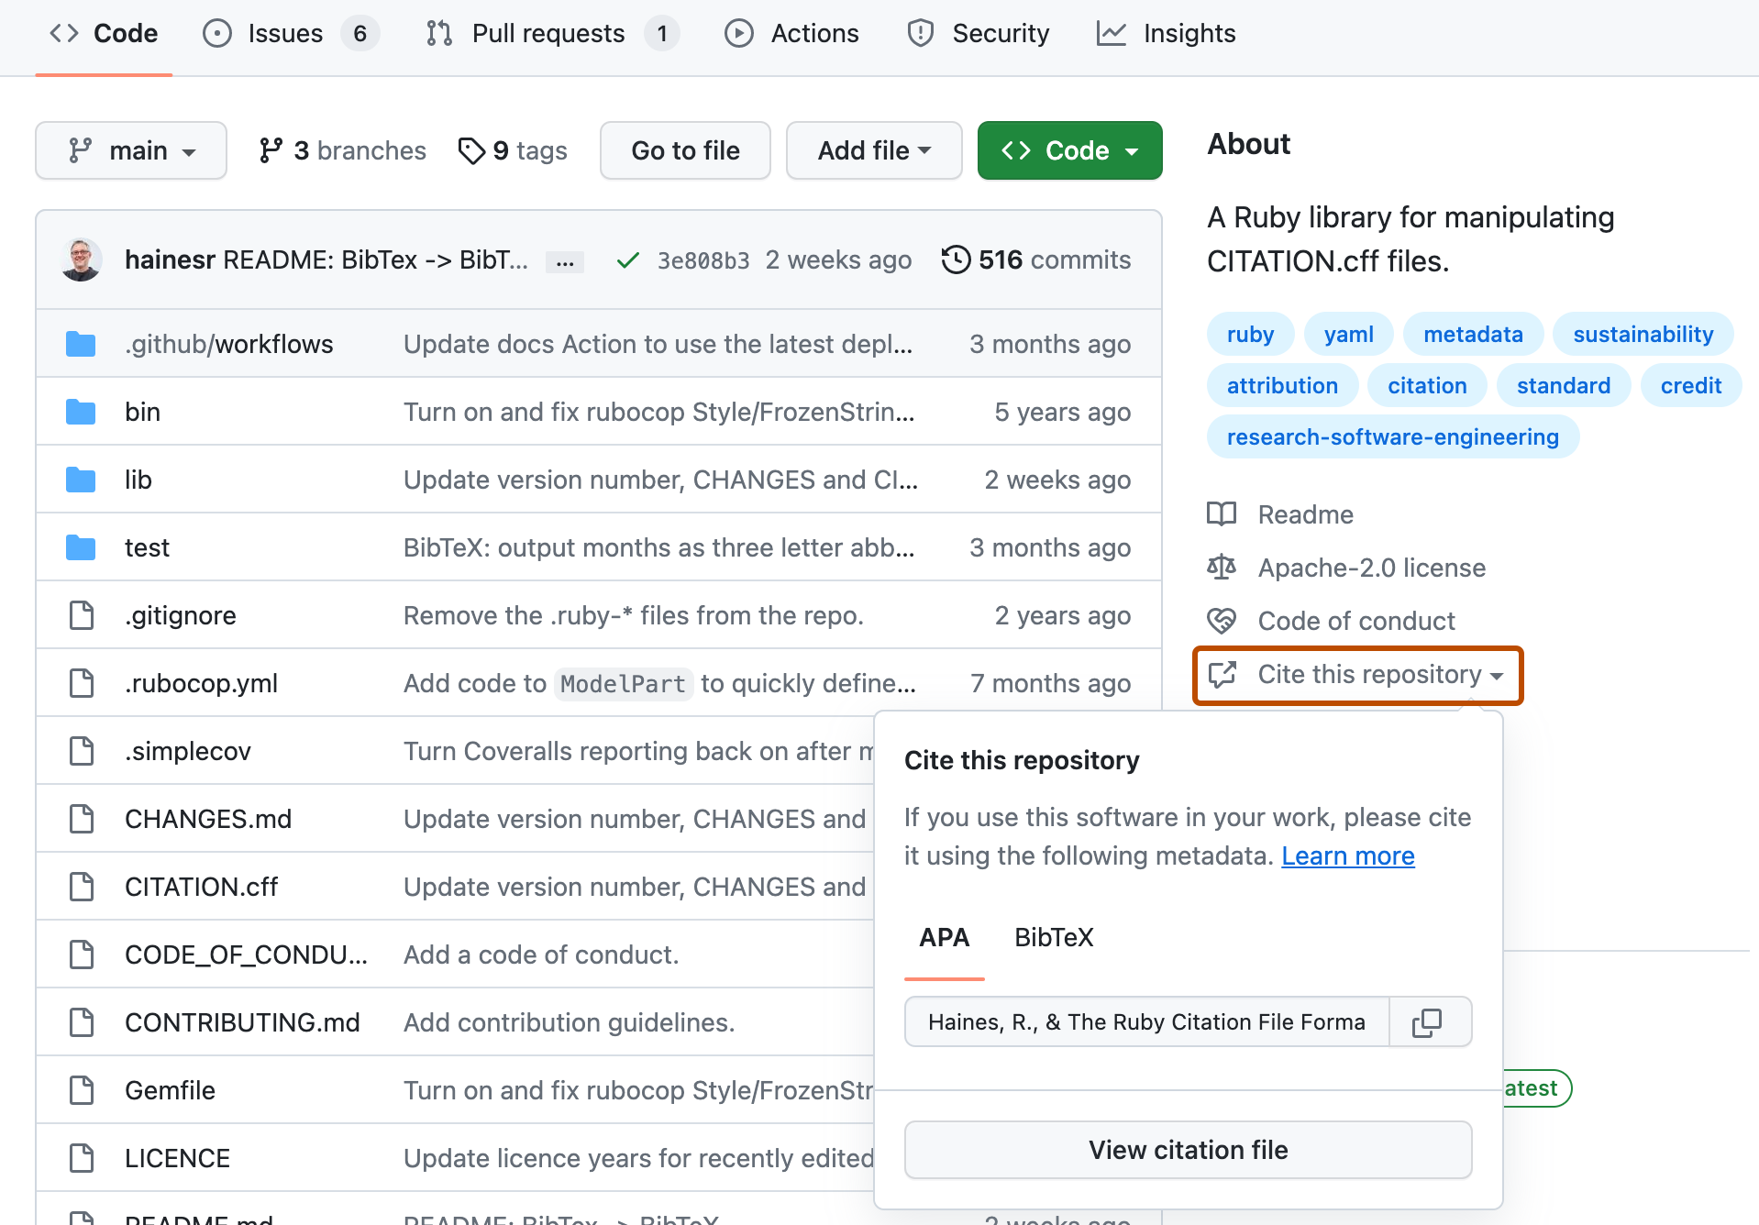
Task: Click the Actions play icon
Action: point(739,33)
